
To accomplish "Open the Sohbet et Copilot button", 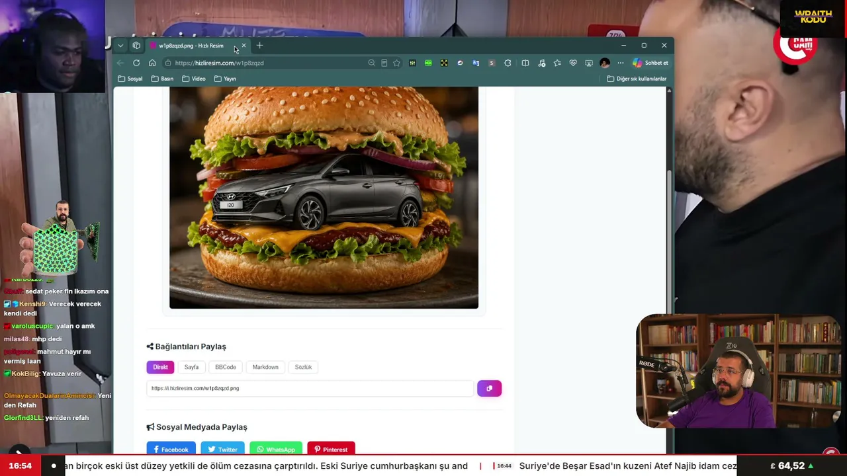I will pyautogui.click(x=650, y=63).
